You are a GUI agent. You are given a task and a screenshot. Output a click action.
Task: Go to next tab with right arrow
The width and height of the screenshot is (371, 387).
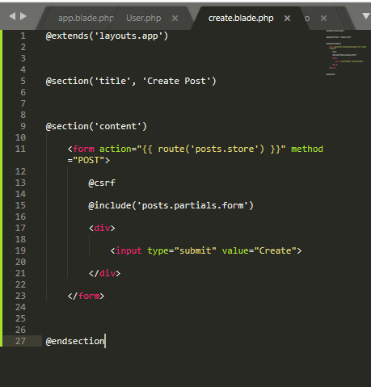click(x=23, y=16)
